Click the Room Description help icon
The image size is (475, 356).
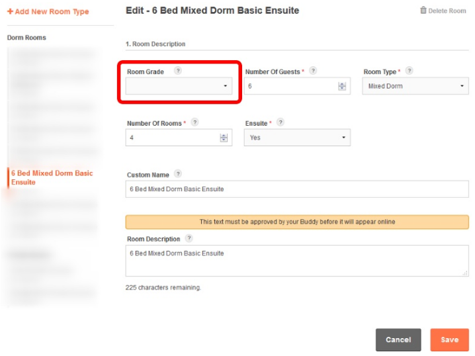tap(189, 238)
